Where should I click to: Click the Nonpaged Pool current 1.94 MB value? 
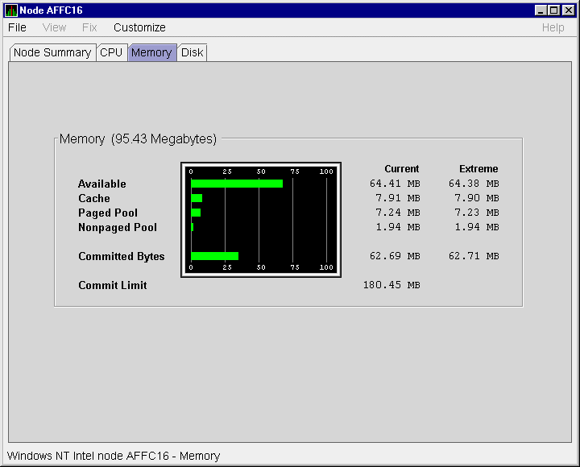coord(398,227)
